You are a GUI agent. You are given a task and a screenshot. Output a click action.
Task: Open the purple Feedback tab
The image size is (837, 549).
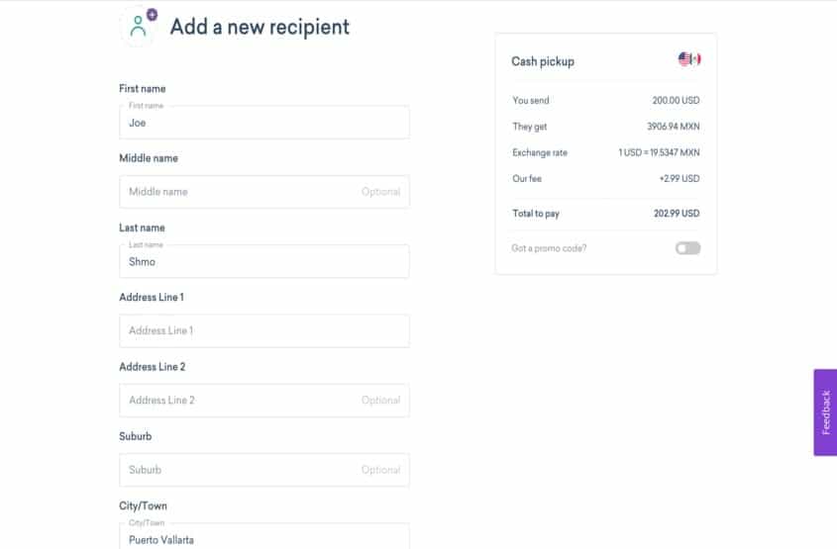click(825, 412)
